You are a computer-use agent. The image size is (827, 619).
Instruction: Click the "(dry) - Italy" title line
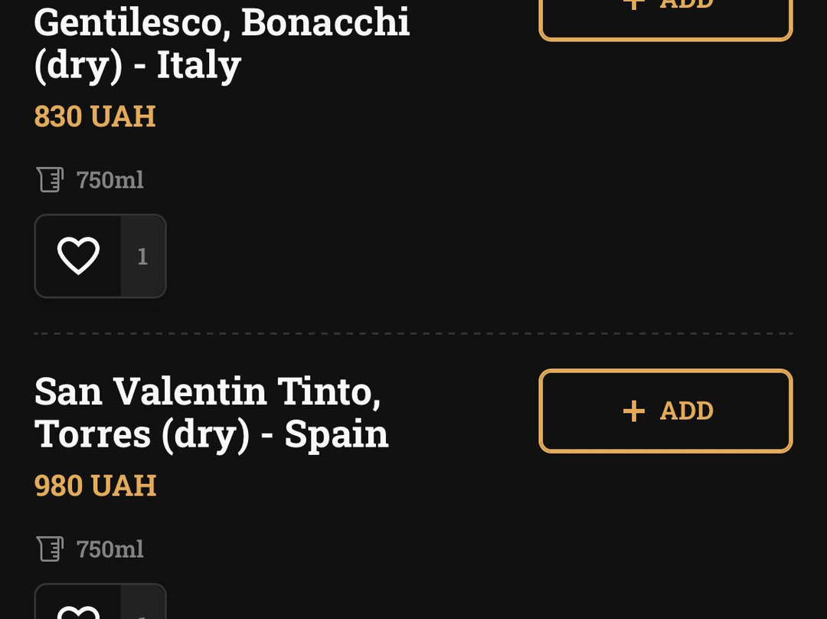click(138, 65)
